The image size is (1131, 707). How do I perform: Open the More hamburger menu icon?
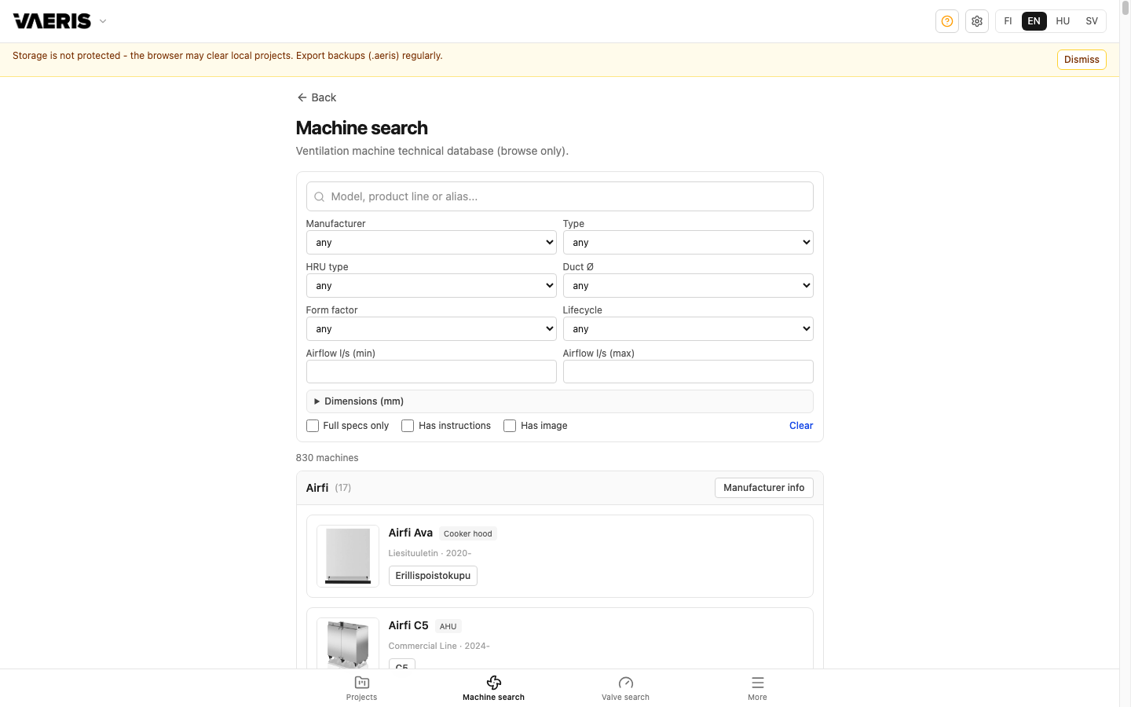[x=758, y=683]
